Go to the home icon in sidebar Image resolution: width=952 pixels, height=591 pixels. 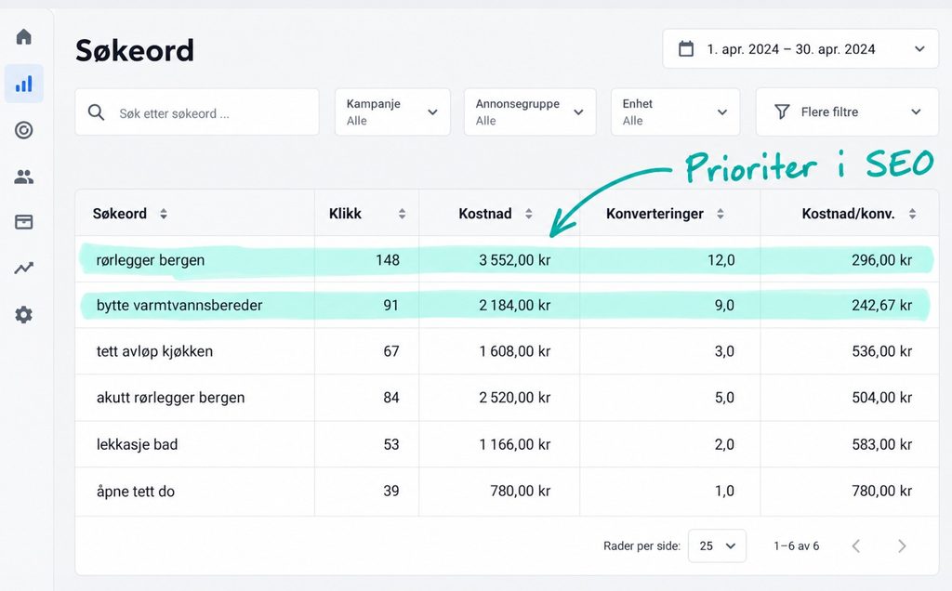[x=23, y=37]
